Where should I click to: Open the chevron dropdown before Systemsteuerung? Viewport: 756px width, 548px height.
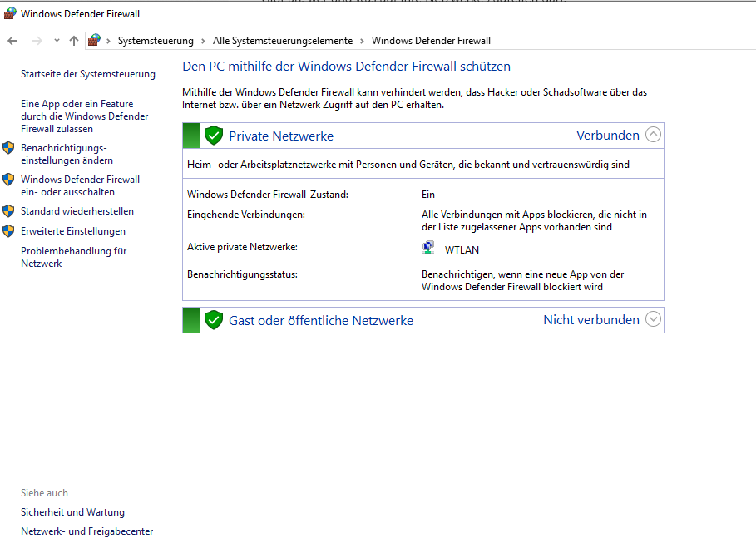pyautogui.click(x=108, y=41)
